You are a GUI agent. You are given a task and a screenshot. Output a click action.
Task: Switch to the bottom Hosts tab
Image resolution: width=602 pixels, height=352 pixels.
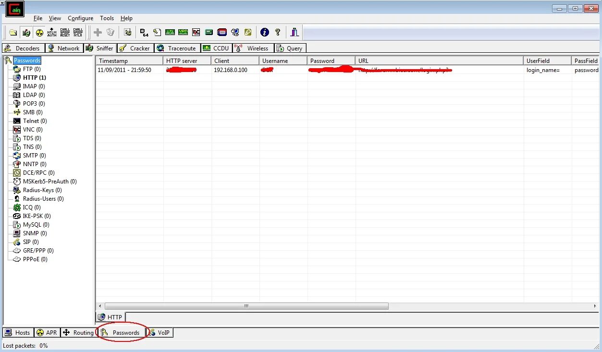click(x=18, y=332)
